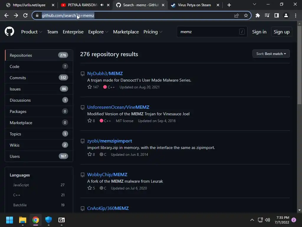This screenshot has width=302, height=227.
Task: Select the Discussions filter
Action: [39, 100]
